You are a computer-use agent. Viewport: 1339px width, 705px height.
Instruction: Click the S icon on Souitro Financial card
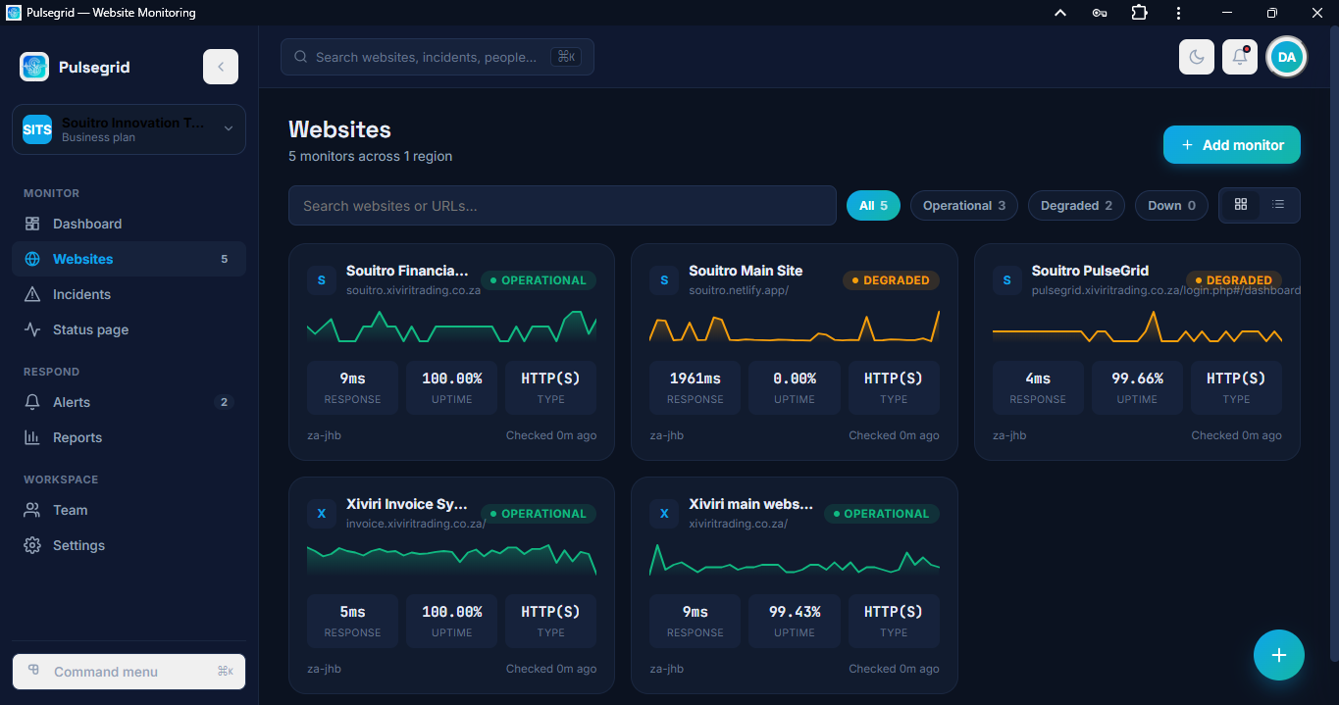[x=322, y=280]
